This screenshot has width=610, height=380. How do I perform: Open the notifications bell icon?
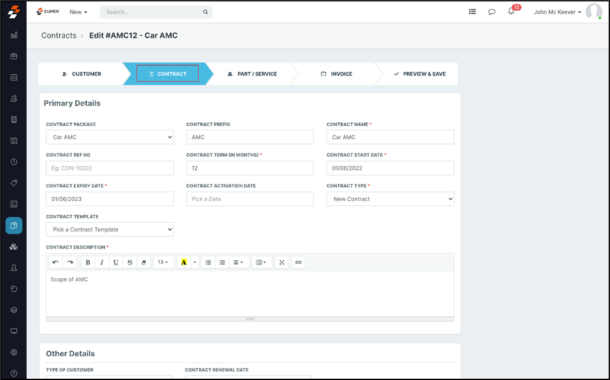(511, 12)
